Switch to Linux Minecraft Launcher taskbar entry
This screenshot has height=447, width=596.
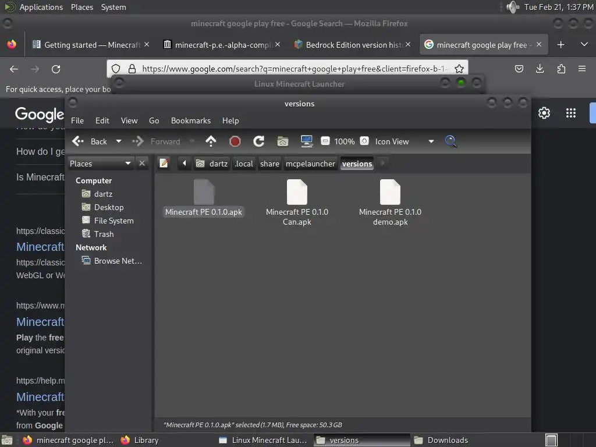(x=264, y=440)
